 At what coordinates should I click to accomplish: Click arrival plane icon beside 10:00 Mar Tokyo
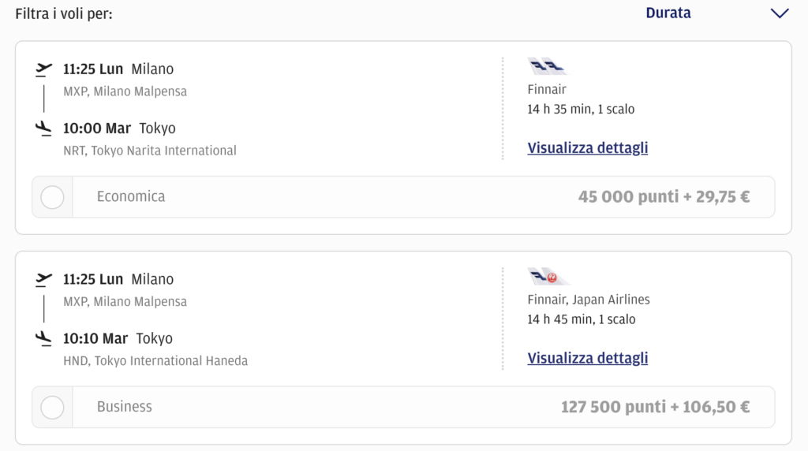click(x=44, y=129)
